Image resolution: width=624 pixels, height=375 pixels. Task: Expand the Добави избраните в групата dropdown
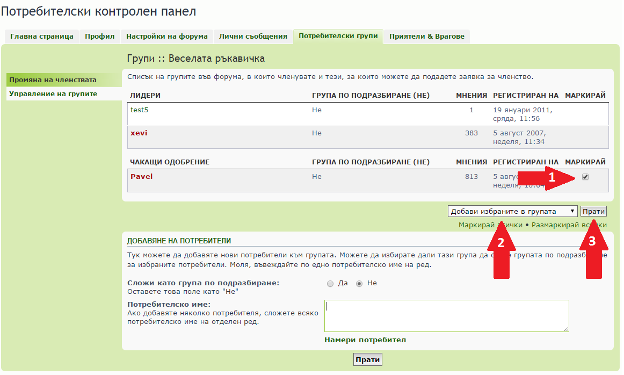pyautogui.click(x=512, y=212)
